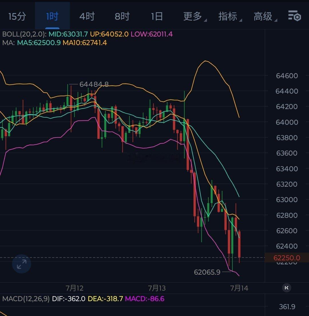The height and width of the screenshot is (316, 309).
Task: Click the UP:64052.0 Bollinger value
Action: click(109, 34)
